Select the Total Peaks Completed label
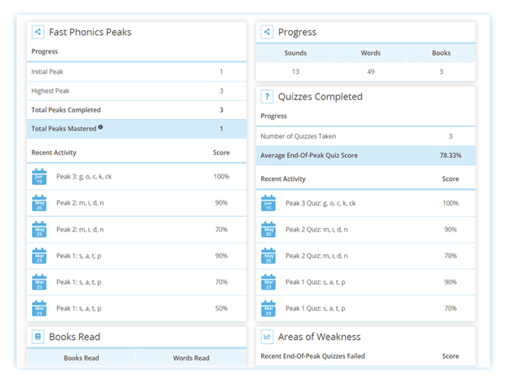 (x=66, y=110)
